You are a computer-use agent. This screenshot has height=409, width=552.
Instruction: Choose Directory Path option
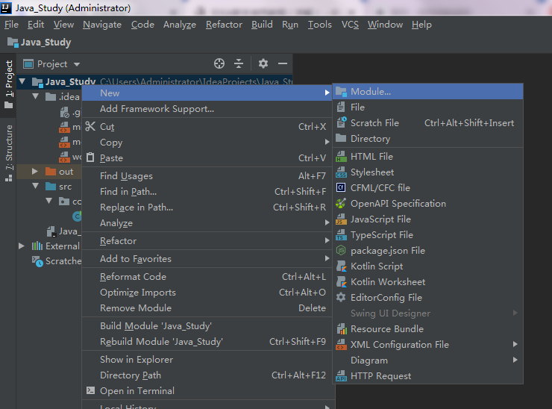coord(208,375)
